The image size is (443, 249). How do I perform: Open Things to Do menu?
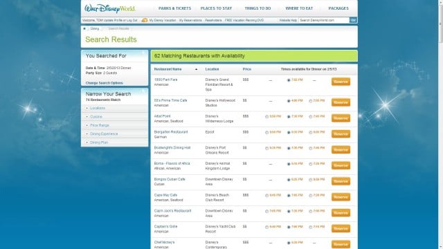pyautogui.click(x=257, y=8)
